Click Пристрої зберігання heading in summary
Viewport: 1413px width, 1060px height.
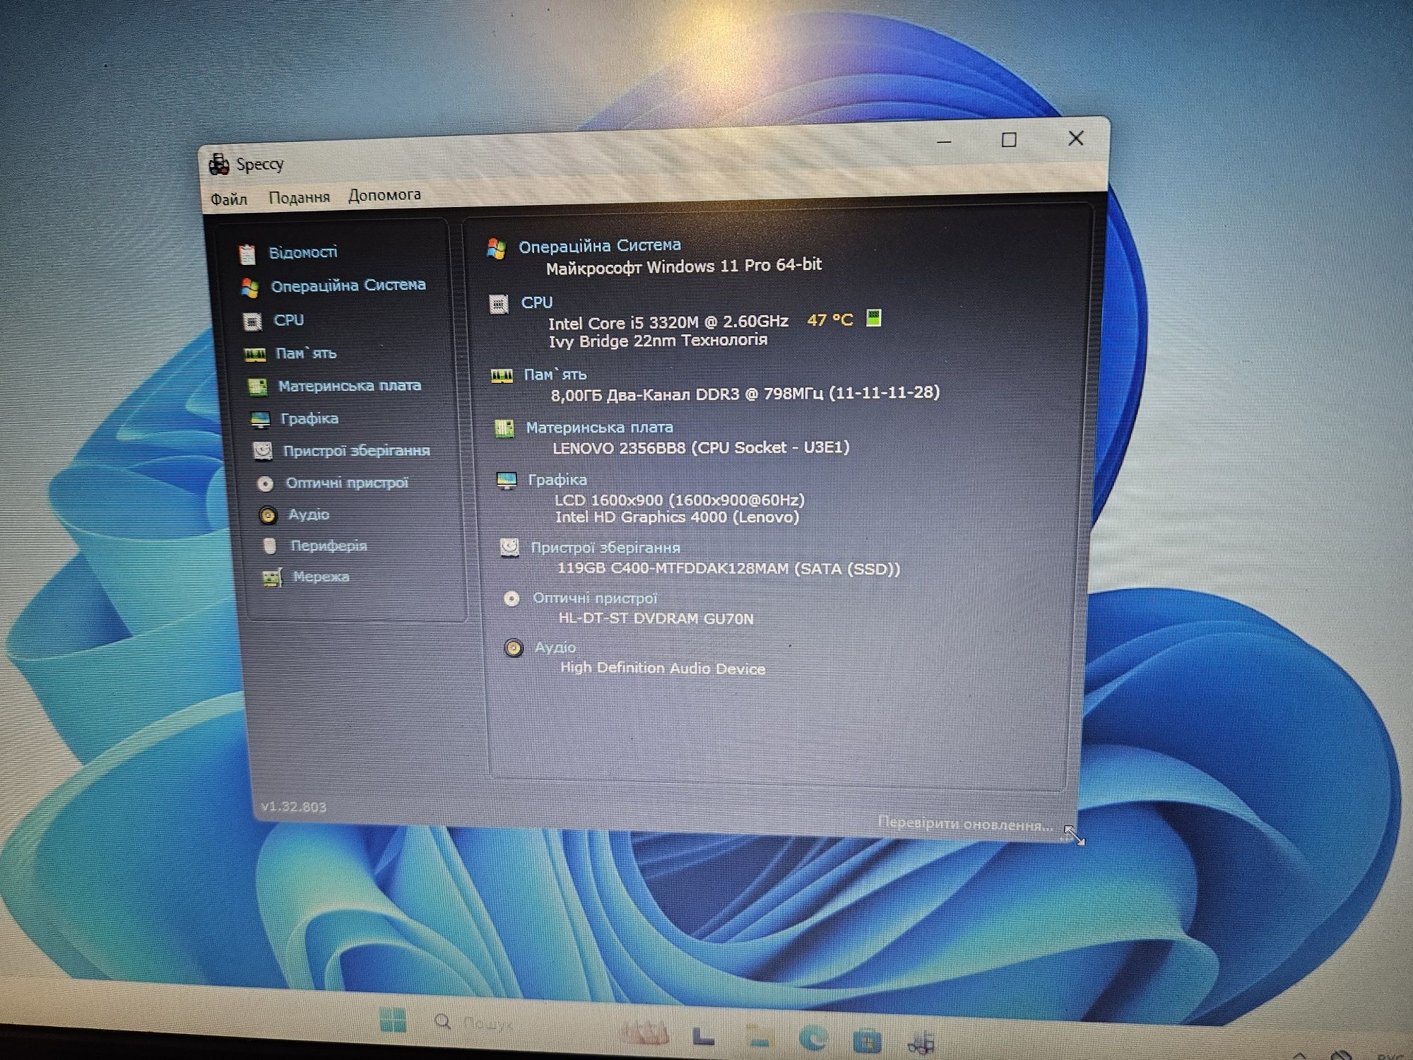tap(605, 548)
